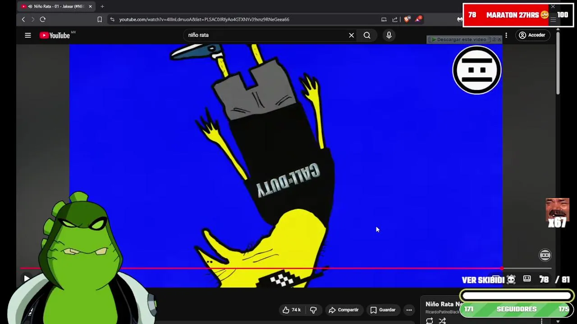Close the Descargar este video bar
This screenshot has width=577, height=324.
(x=499, y=40)
